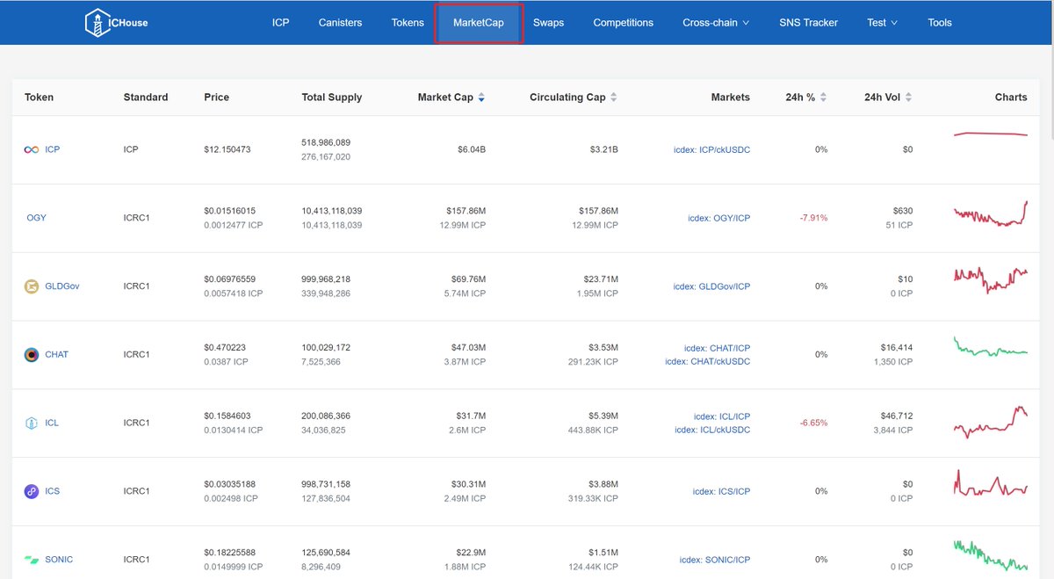This screenshot has width=1054, height=579.
Task: Select the MarketCap tab
Action: pos(479,23)
